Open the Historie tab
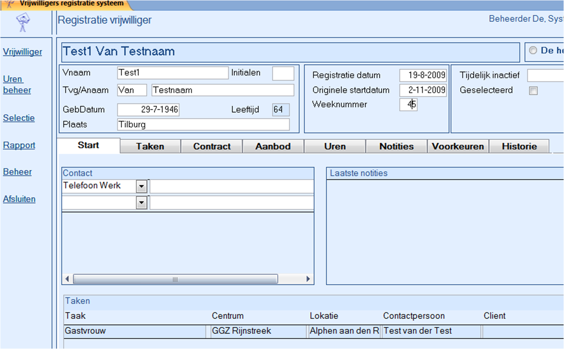 pyautogui.click(x=519, y=146)
